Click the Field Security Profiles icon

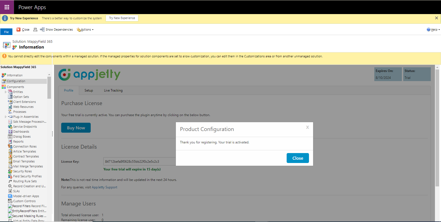point(10,176)
